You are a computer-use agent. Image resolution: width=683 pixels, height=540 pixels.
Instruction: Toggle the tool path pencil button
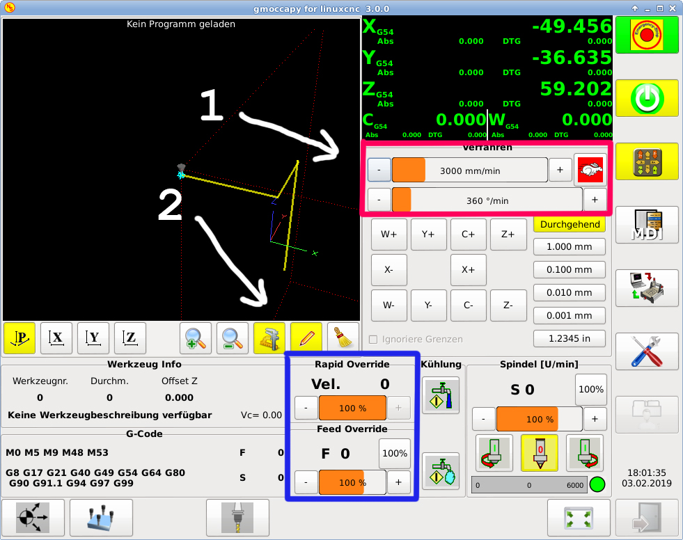pos(306,338)
